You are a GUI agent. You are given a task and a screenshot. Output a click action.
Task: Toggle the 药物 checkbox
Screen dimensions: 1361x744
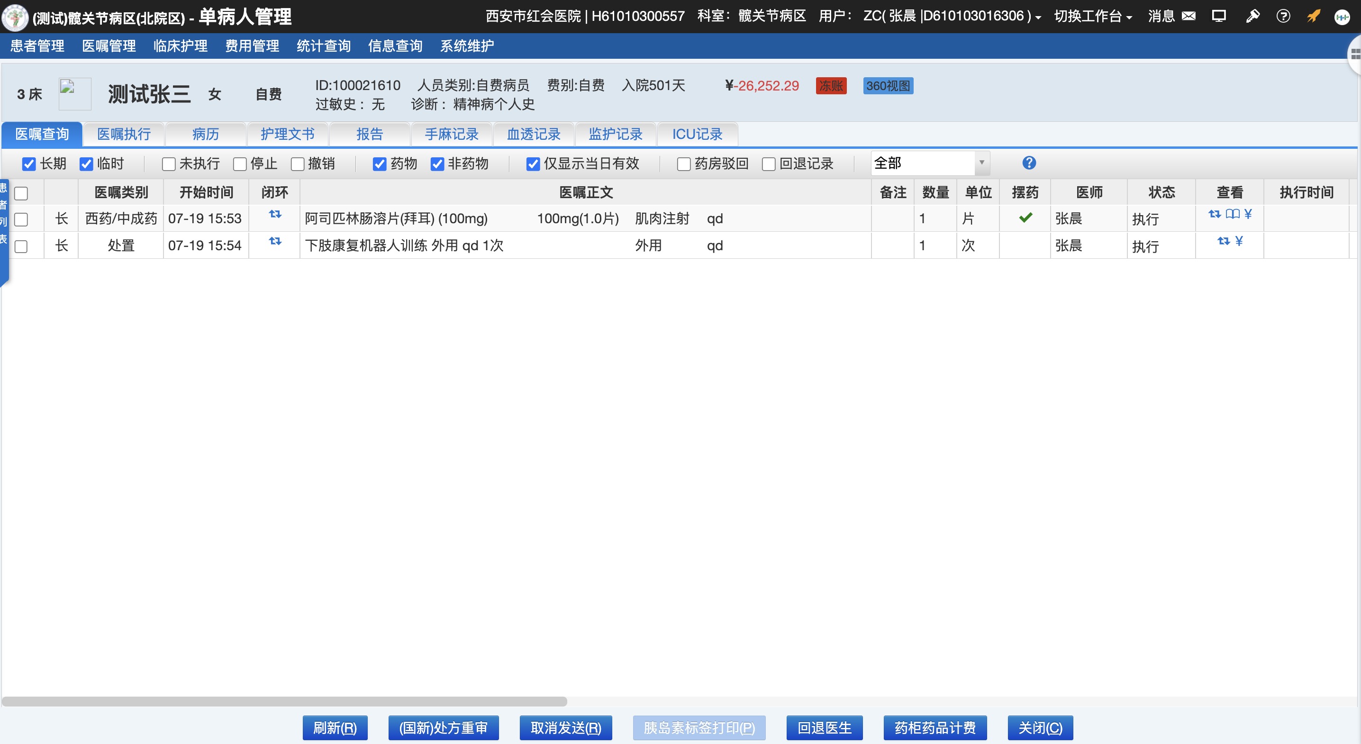point(380,164)
